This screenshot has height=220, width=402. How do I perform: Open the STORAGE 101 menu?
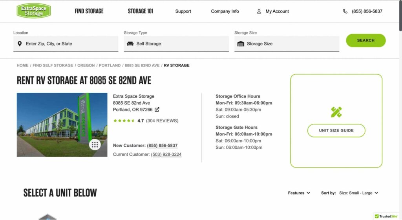click(140, 11)
